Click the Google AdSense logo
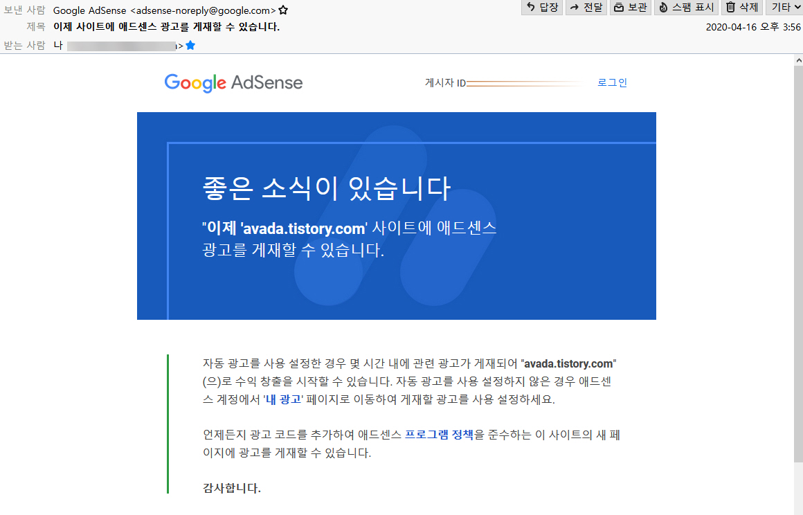 (233, 83)
